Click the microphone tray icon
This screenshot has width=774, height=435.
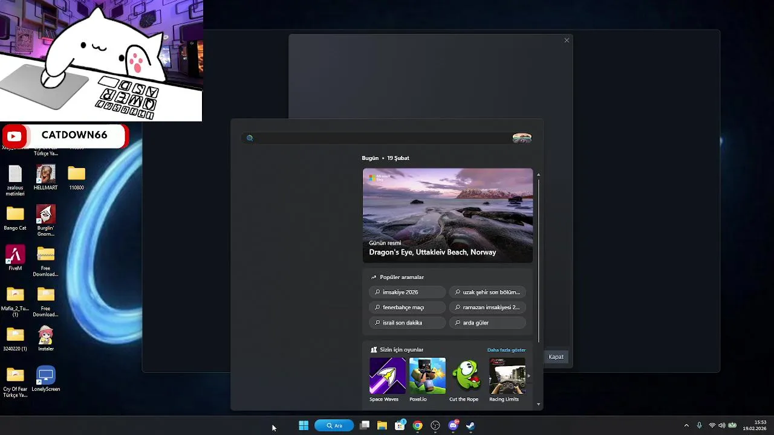(699, 425)
